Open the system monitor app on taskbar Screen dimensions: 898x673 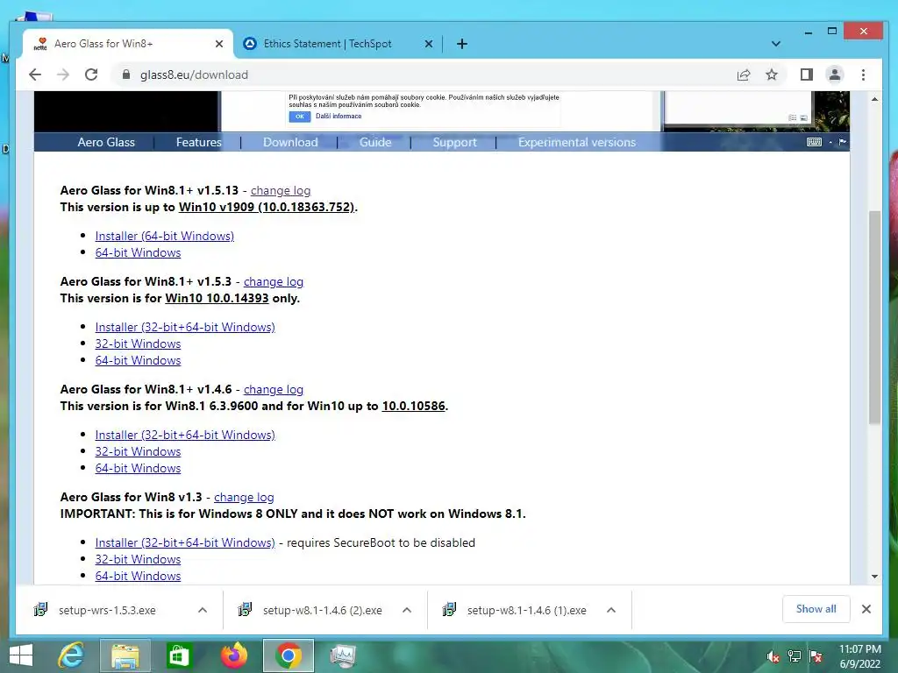pyautogui.click(x=343, y=655)
